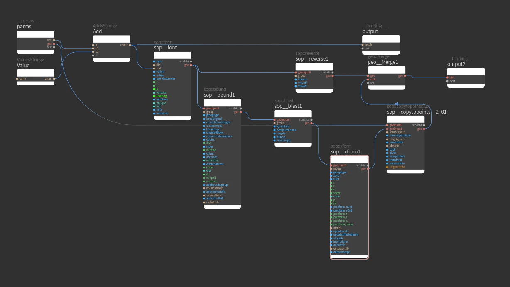Viewport: 510px width, 287px height.
Task: Click the result output port on Add
Action: pyautogui.click(x=130, y=45)
